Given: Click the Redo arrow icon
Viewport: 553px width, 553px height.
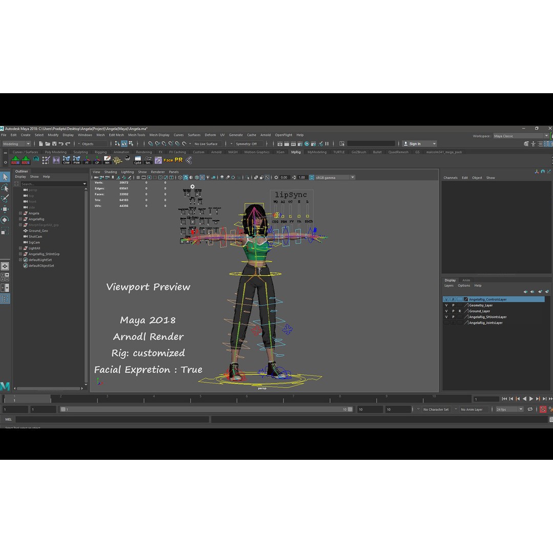Looking at the screenshot, I should 68,143.
